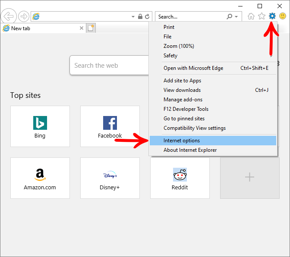This screenshot has height=257, width=290.
Task: Click the Back navigation arrow button
Action: tap(9, 16)
